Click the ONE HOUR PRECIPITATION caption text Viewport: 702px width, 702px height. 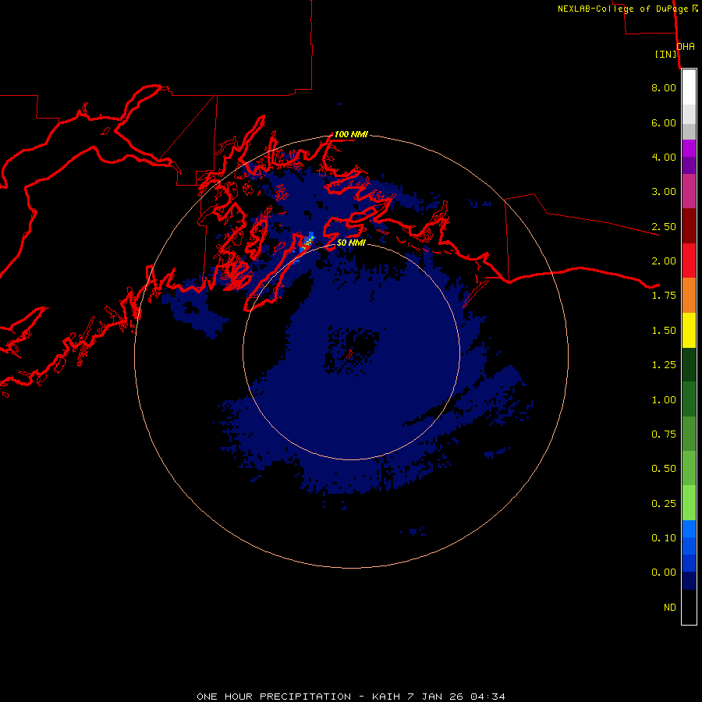tap(274, 697)
